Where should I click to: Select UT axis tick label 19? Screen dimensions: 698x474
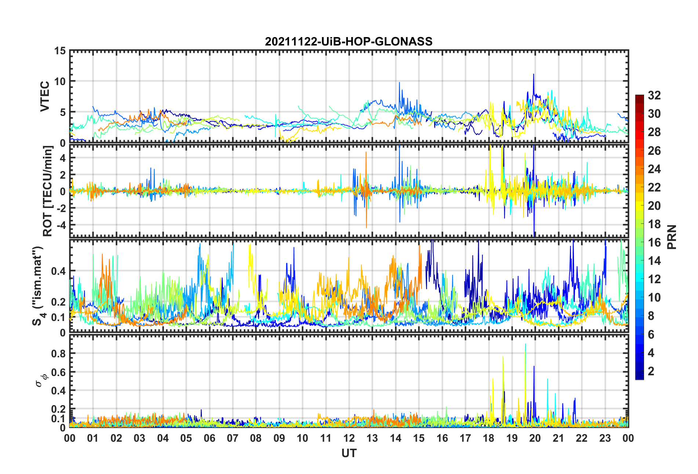(x=512, y=438)
